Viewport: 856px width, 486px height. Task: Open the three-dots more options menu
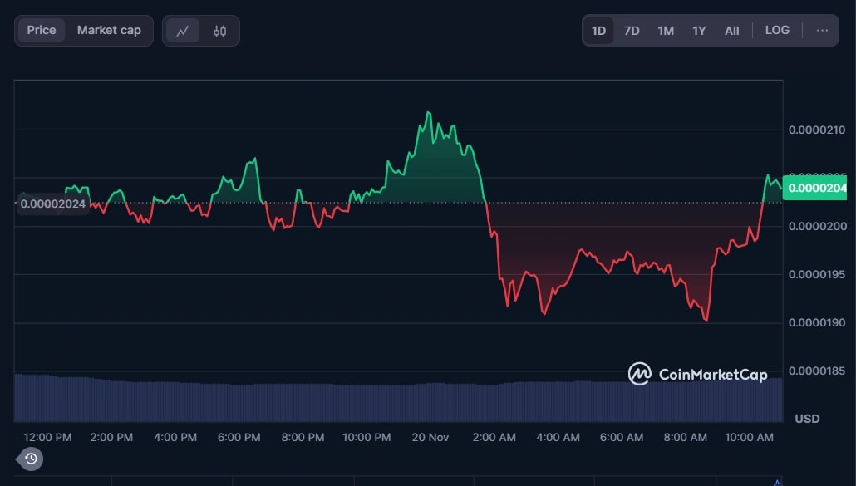[x=822, y=31]
